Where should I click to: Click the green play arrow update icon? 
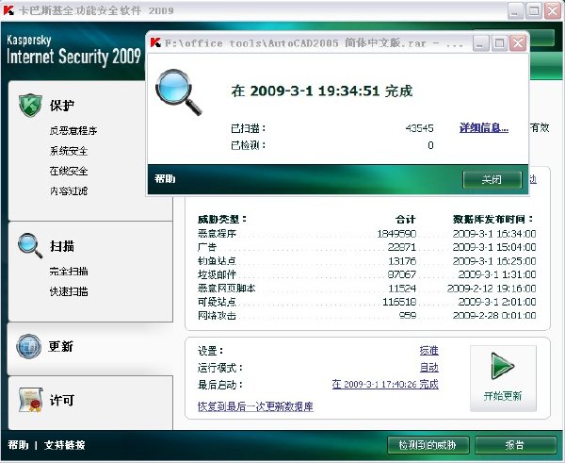(502, 366)
